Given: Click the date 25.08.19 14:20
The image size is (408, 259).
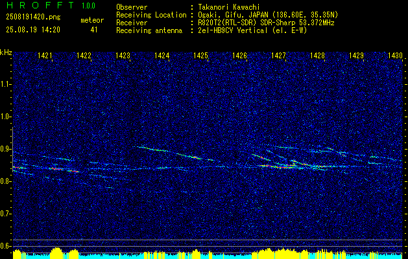Looking at the screenshot, I should (33, 30).
